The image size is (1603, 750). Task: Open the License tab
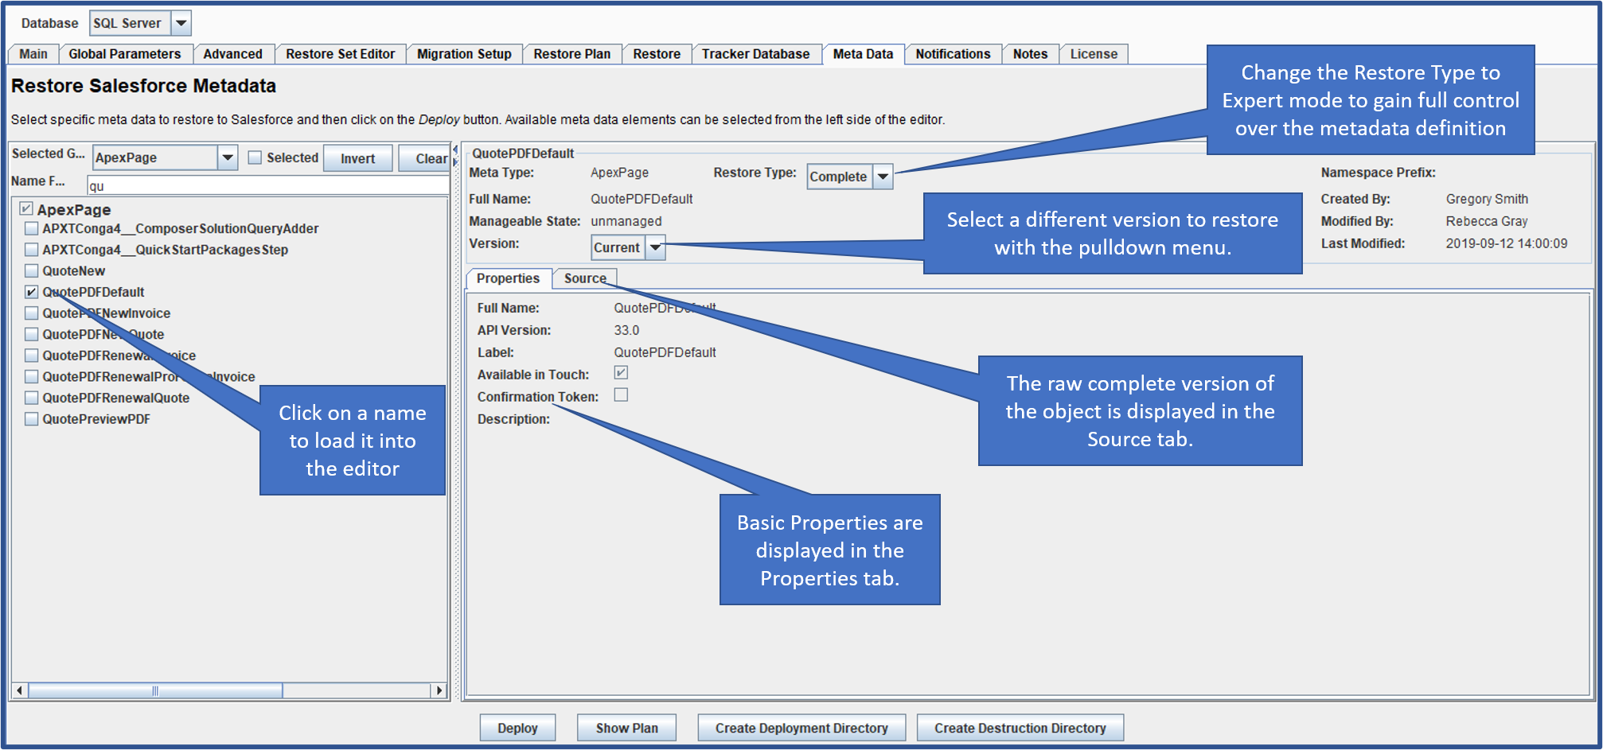click(1094, 54)
